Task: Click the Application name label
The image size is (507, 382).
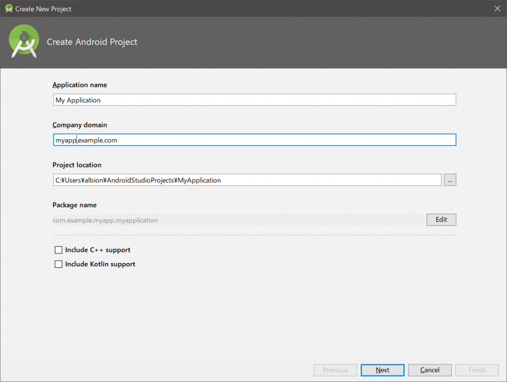Action: (80, 85)
